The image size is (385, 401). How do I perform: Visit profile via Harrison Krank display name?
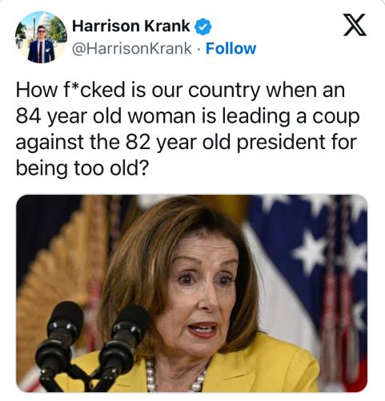coord(131,26)
